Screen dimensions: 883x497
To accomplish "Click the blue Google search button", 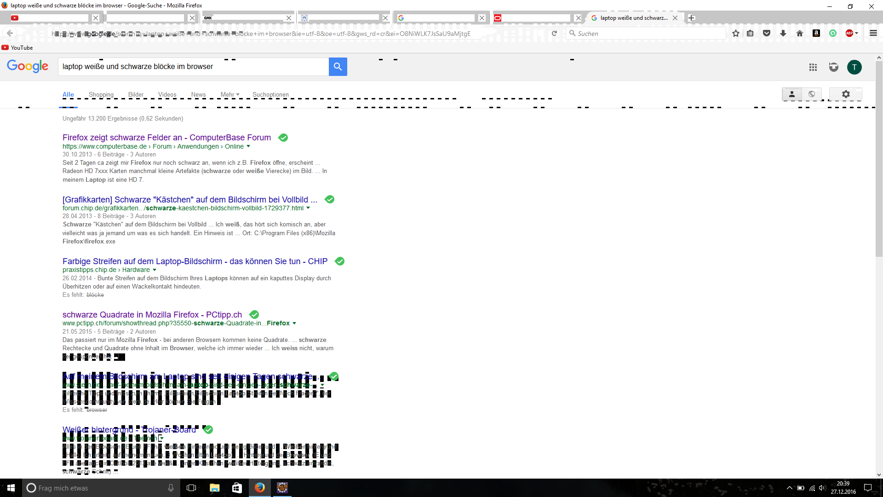I will [x=338, y=67].
